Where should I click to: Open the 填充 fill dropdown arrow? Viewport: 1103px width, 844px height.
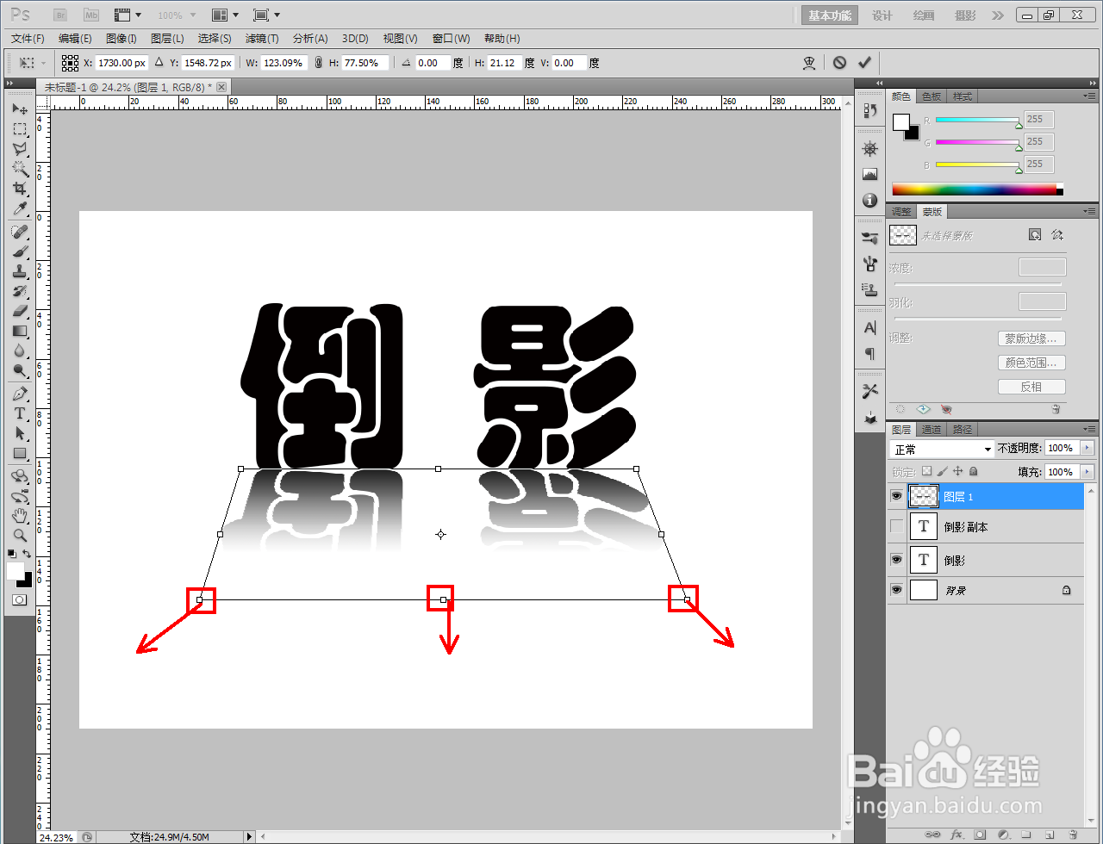pyautogui.click(x=1087, y=471)
